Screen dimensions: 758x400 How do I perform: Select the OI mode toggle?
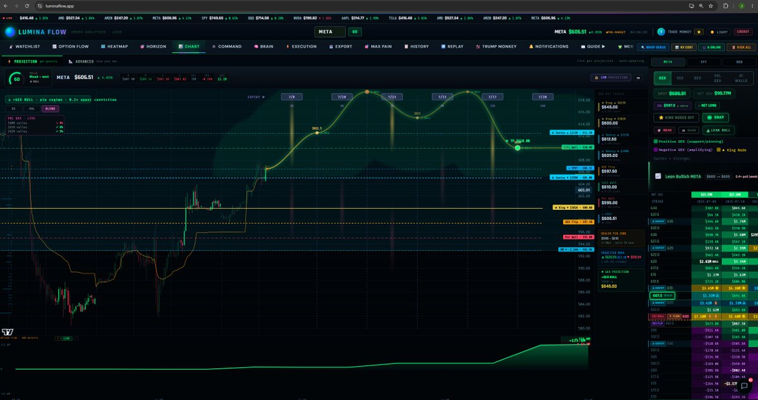pyautogui.click(x=14, y=109)
